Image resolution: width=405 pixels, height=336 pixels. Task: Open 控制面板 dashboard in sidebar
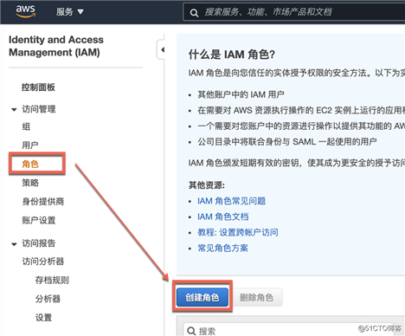38,87
